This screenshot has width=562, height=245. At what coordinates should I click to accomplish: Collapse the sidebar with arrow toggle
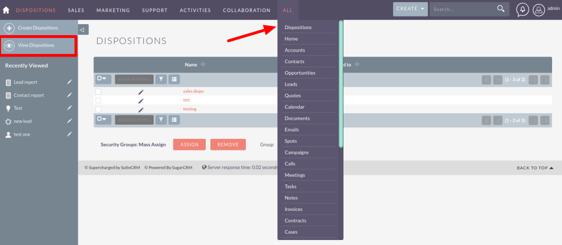tap(82, 30)
